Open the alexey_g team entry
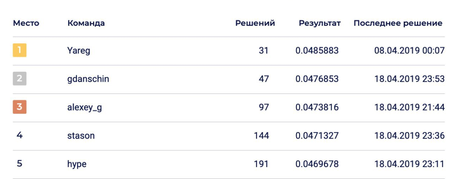 point(85,108)
